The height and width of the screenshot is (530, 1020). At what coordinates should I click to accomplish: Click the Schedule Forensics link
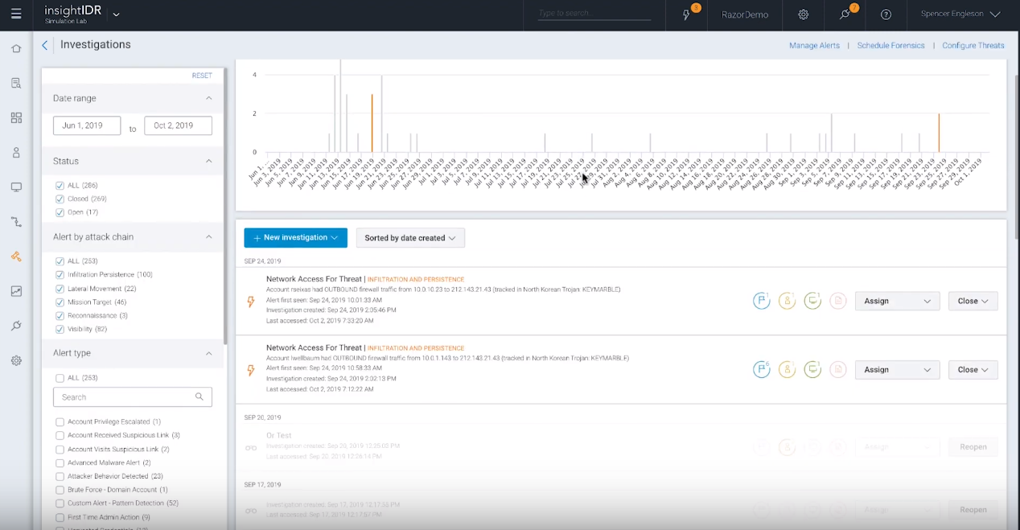pyautogui.click(x=890, y=46)
